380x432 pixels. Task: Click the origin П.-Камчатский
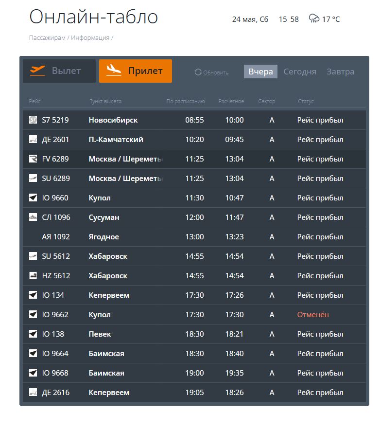click(116, 140)
